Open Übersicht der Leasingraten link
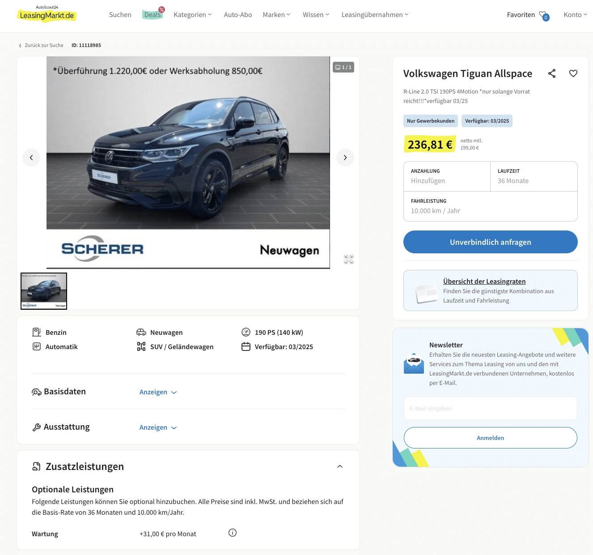This screenshot has height=555, width=593. [x=484, y=282]
